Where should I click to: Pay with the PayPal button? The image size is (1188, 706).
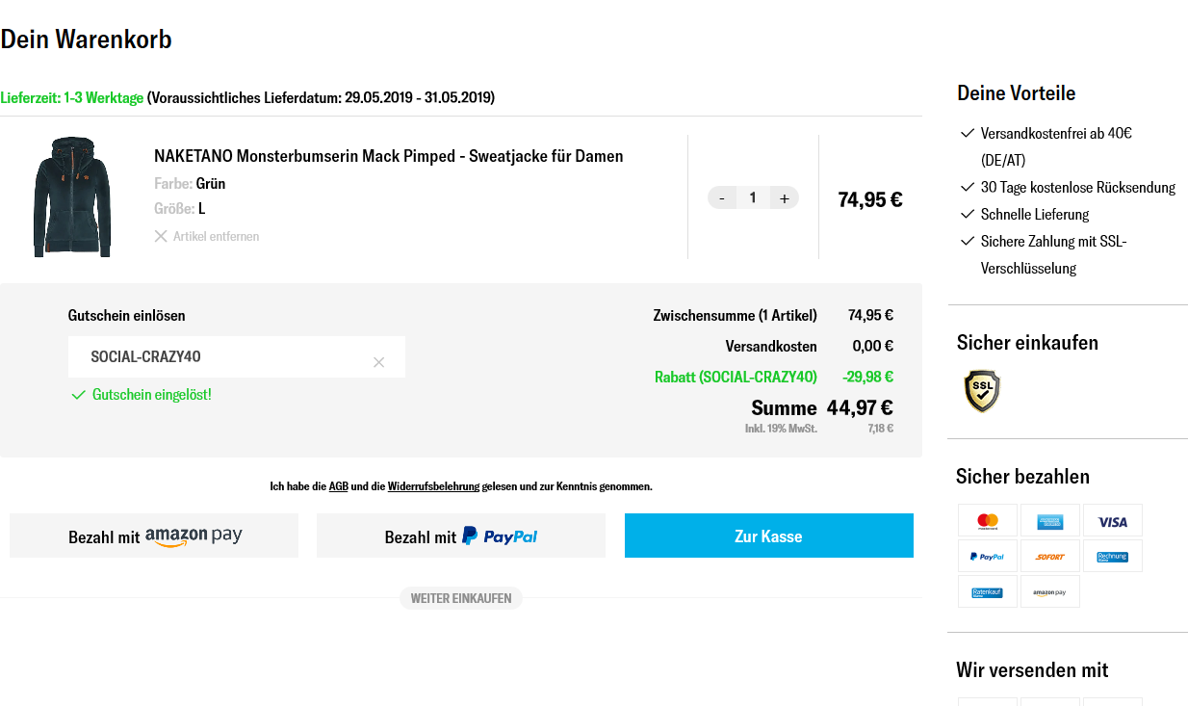pyautogui.click(x=461, y=536)
